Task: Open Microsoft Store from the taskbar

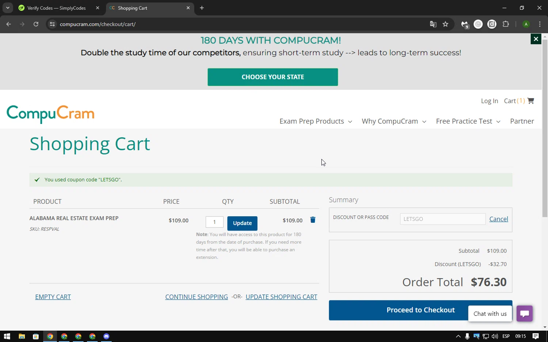Action: (x=36, y=336)
